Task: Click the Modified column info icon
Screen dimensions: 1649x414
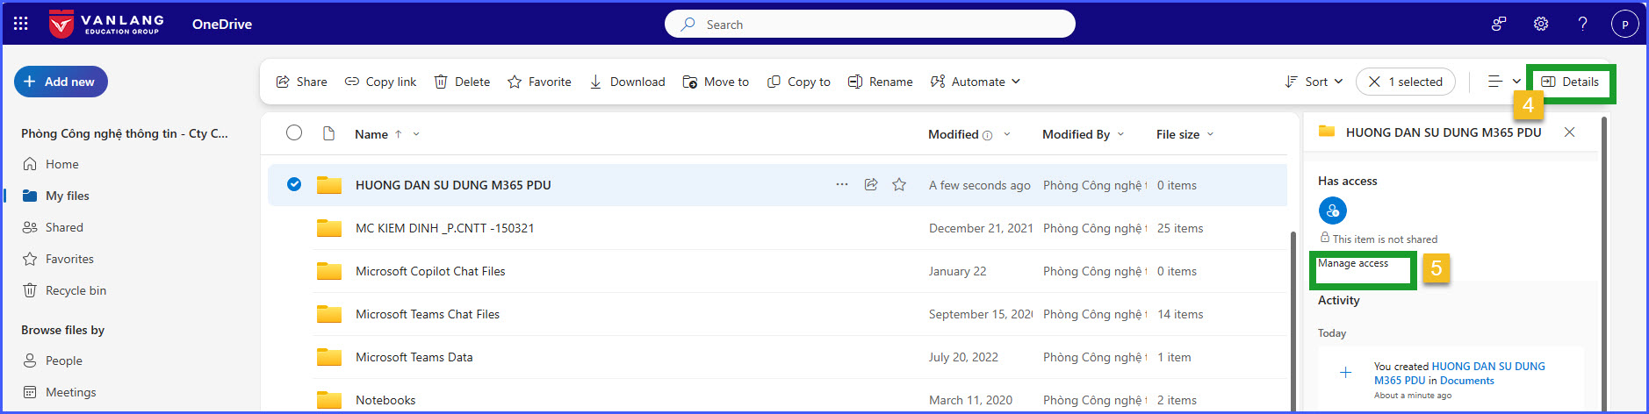Action: (x=988, y=135)
